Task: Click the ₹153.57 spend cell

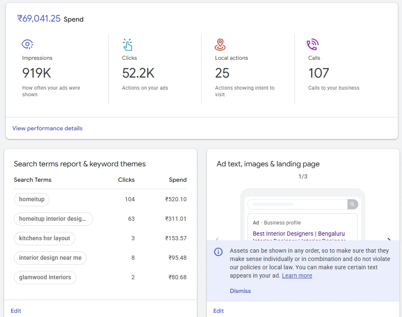Action: point(176,238)
